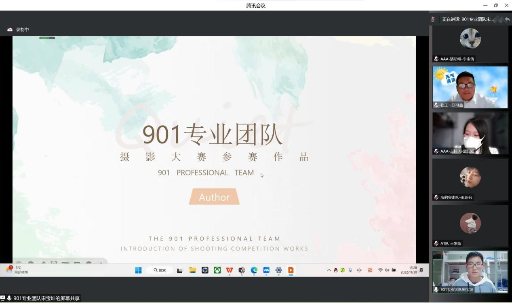Screen dimensions: 512x303
Task: Click the cloud recording indicator icon
Action: point(10,30)
